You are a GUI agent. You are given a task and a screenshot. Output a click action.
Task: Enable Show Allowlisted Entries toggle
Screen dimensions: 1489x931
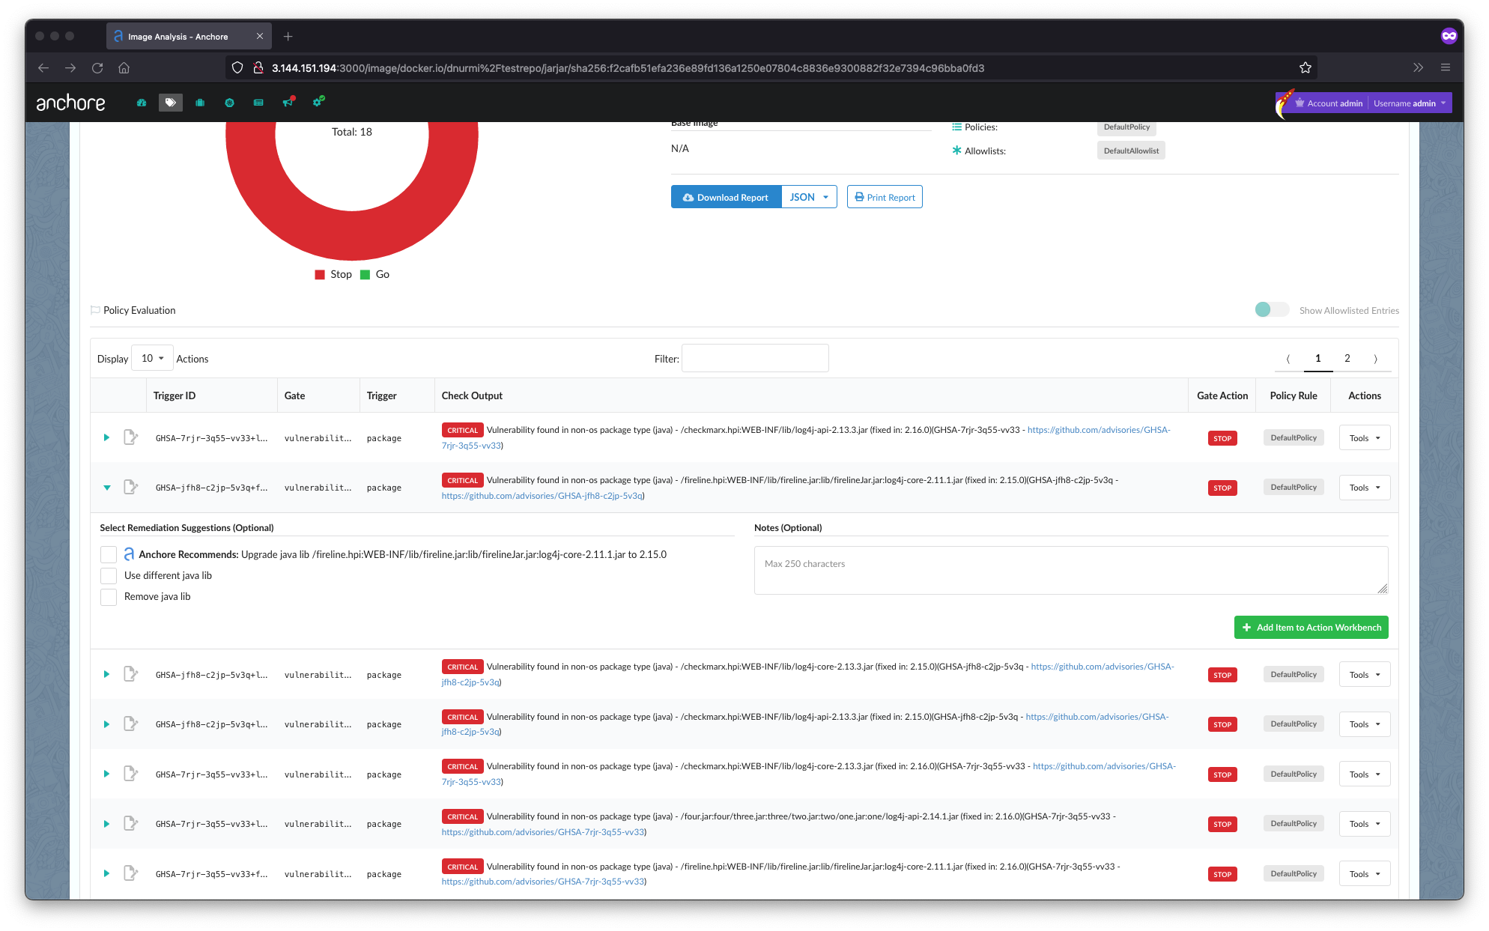1271,310
